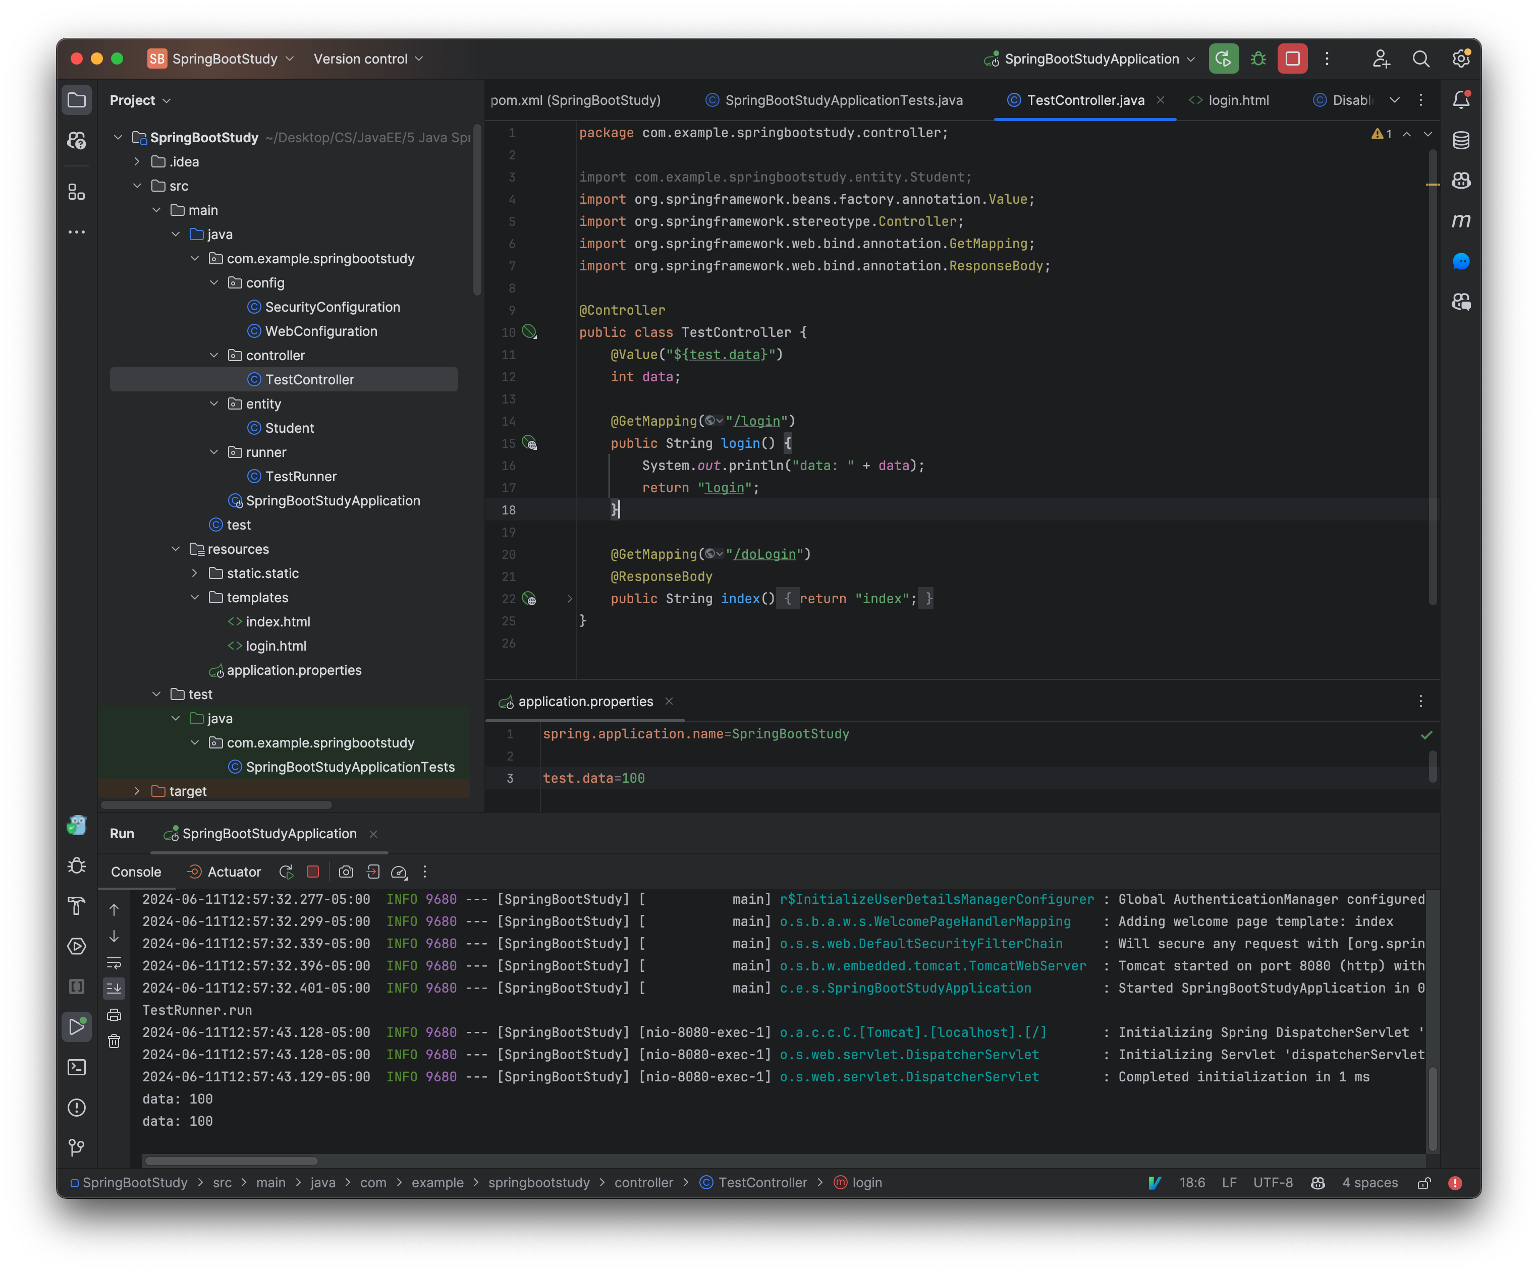Toggle soft-wrap in the console
Screen dimensions: 1538x1273
(114, 964)
